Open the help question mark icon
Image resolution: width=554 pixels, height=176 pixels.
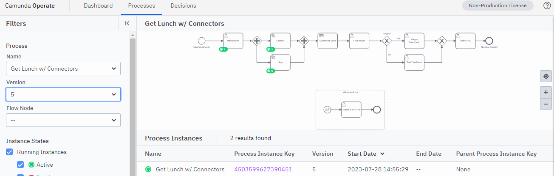[x=547, y=5]
